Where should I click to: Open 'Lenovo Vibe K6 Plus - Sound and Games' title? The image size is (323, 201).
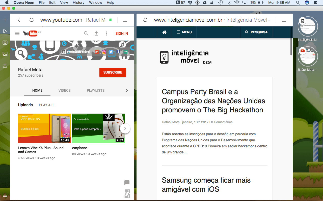point(41,150)
